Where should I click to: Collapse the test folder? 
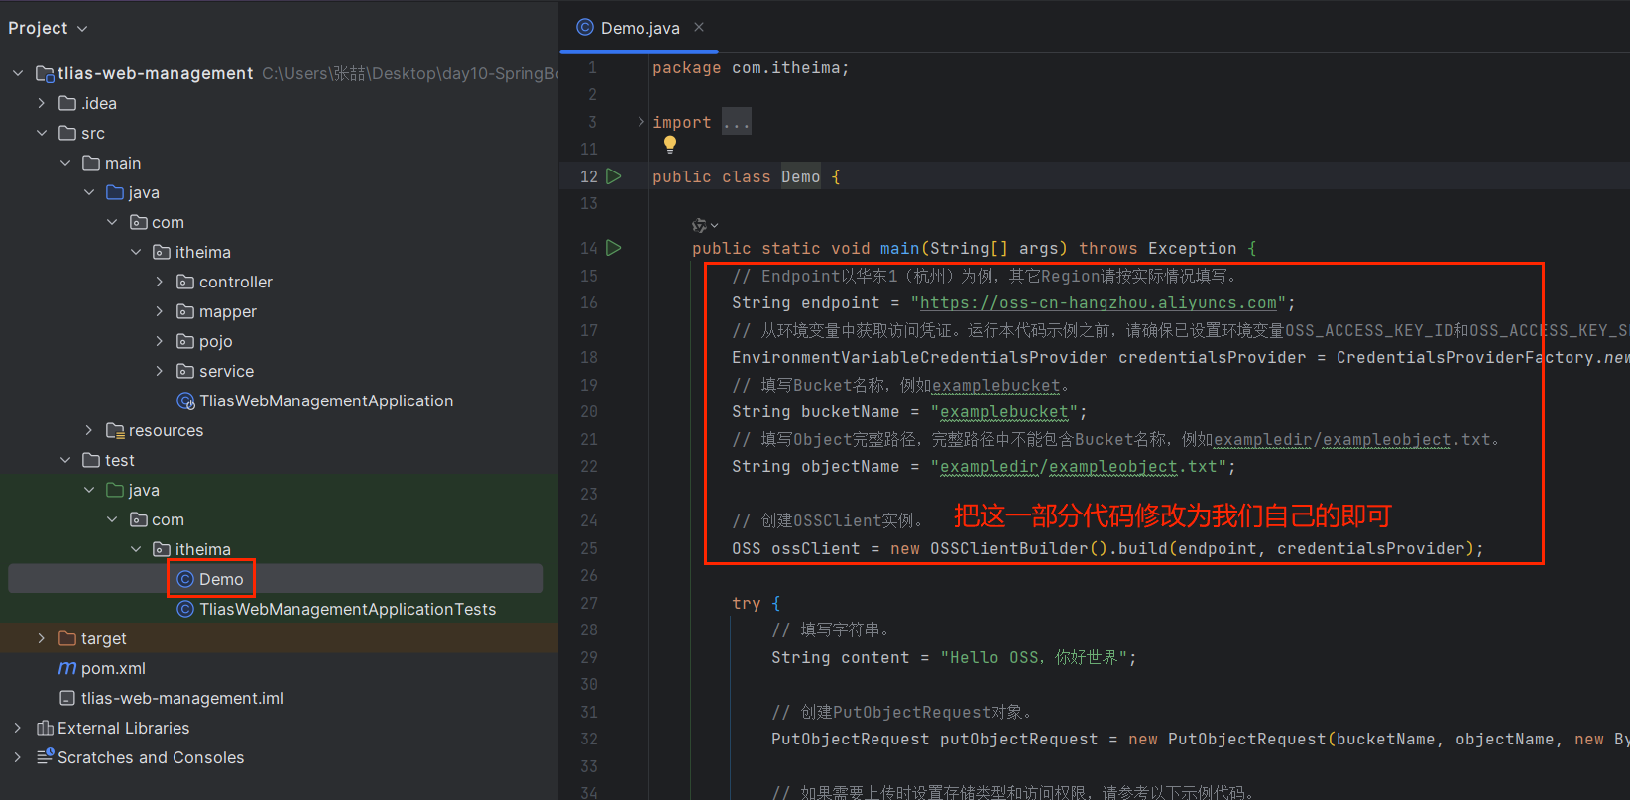65,460
